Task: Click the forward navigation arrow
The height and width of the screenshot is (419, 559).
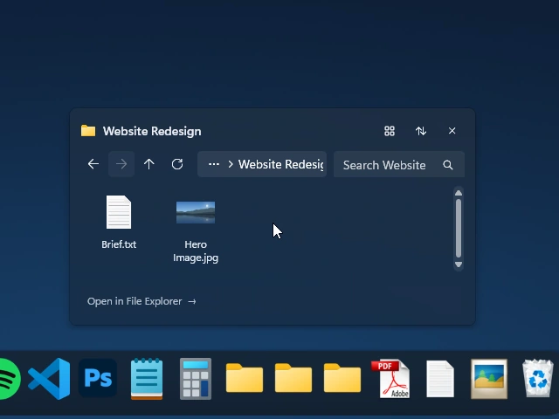Action: (121, 164)
